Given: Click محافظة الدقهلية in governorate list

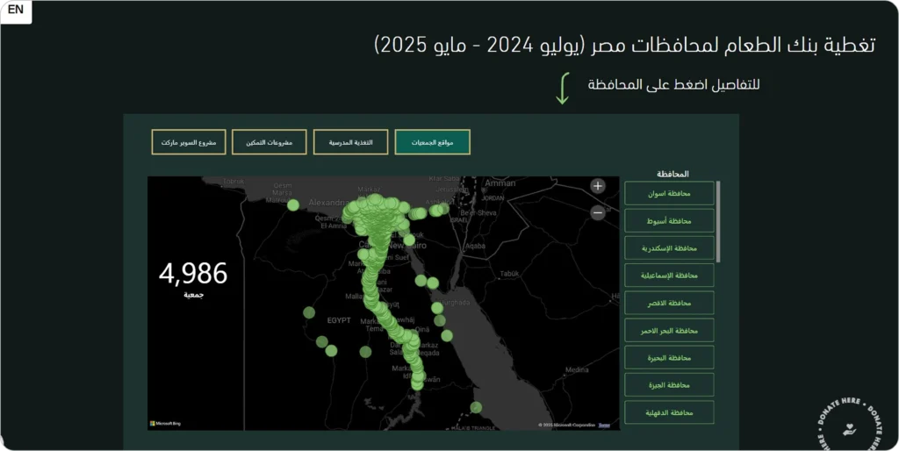Looking at the screenshot, I should tap(669, 412).
